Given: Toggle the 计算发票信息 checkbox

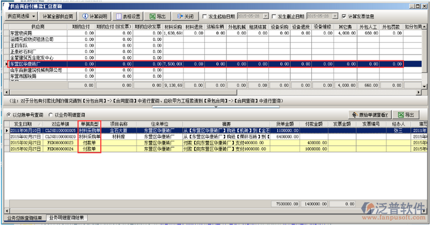Looking at the screenshot, I should pyautogui.click(x=344, y=17).
